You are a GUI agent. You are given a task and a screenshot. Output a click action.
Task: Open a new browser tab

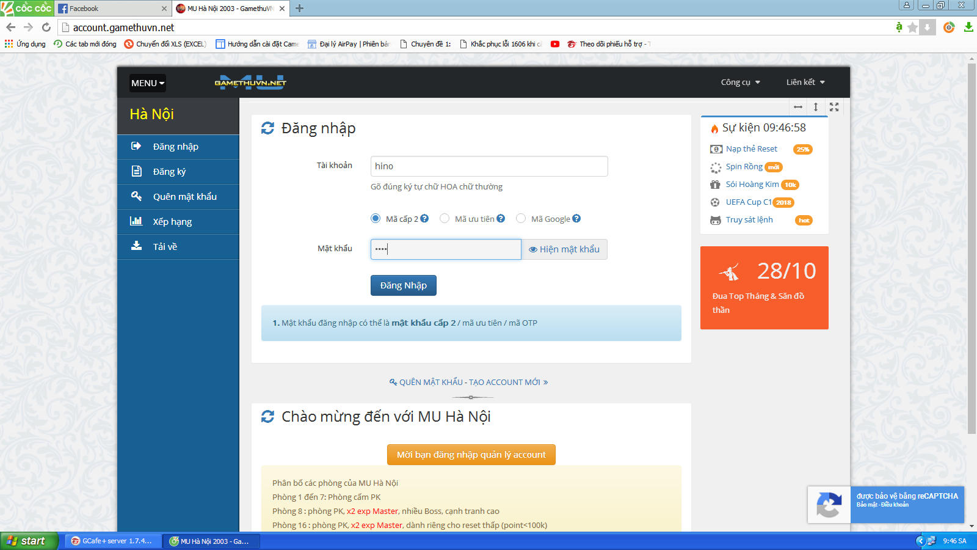point(299,9)
